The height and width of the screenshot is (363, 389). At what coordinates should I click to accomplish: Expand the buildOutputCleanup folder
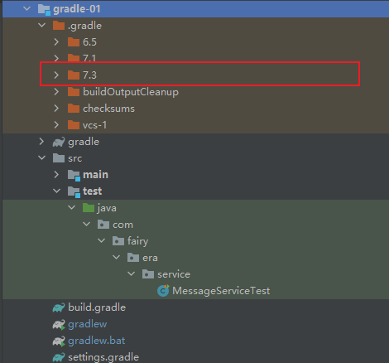[x=56, y=92]
